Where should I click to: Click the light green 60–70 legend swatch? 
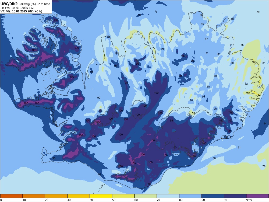(146, 196)
